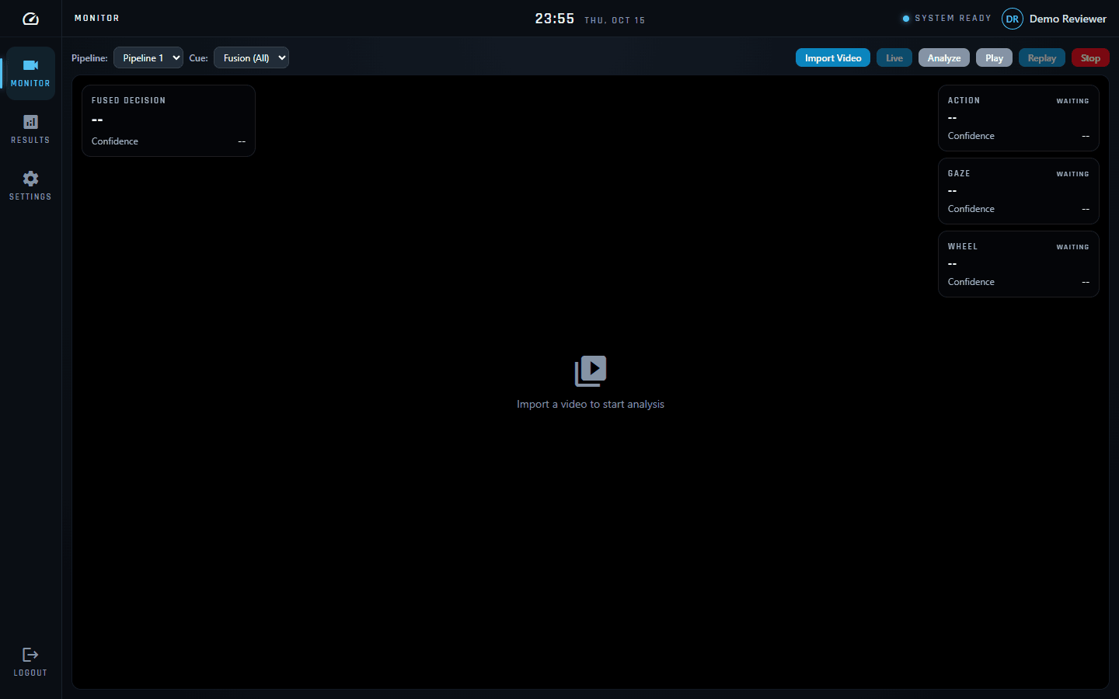Click the Gaze cue card title
The image size is (1119, 699).
[959, 173]
